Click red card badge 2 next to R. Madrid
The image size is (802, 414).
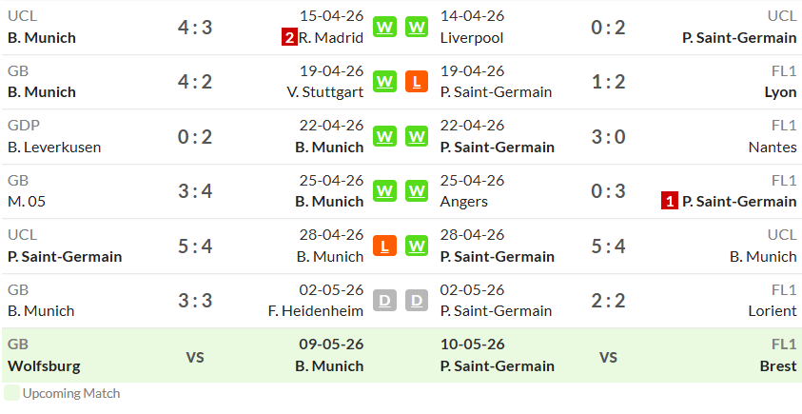coord(289,38)
